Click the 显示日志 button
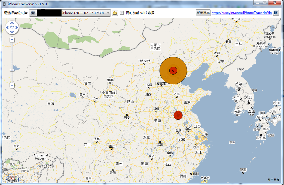This screenshot has height=185, width=284. (x=203, y=13)
